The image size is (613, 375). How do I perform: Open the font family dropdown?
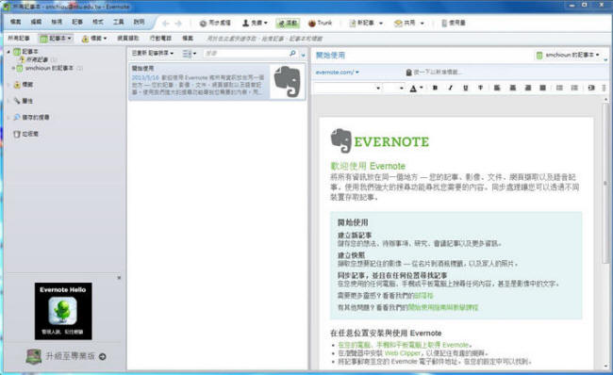pos(348,88)
